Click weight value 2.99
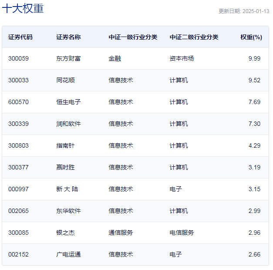This screenshot has width=273, height=270. click(x=254, y=211)
